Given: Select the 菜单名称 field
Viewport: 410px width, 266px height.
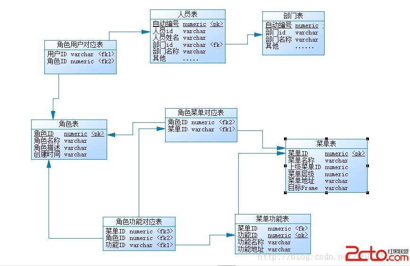Looking at the screenshot, I should pos(318,161).
